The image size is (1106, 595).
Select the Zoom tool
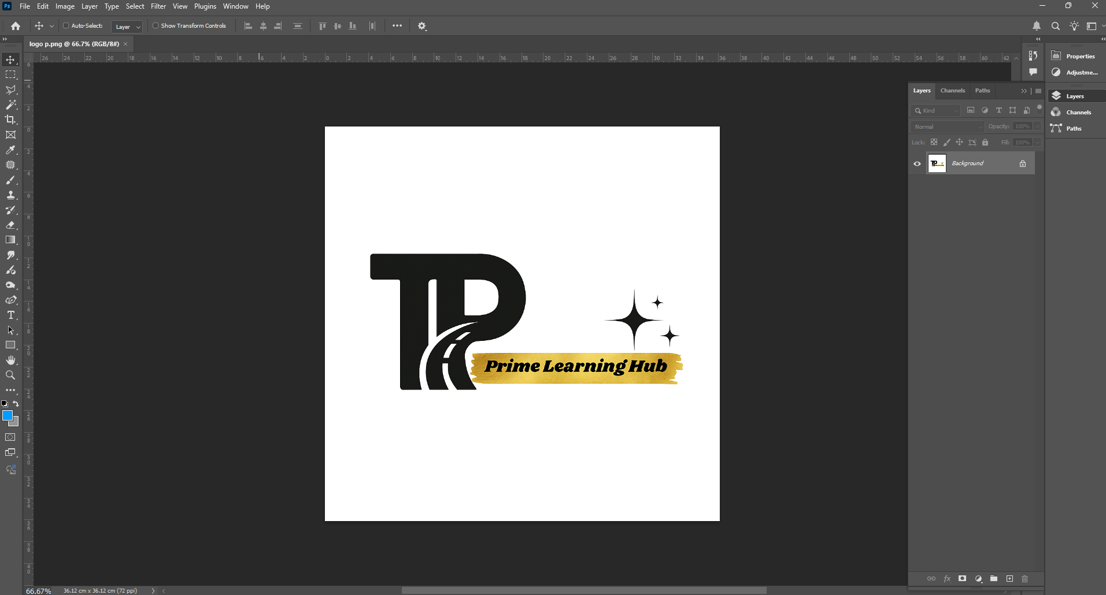[x=10, y=375]
